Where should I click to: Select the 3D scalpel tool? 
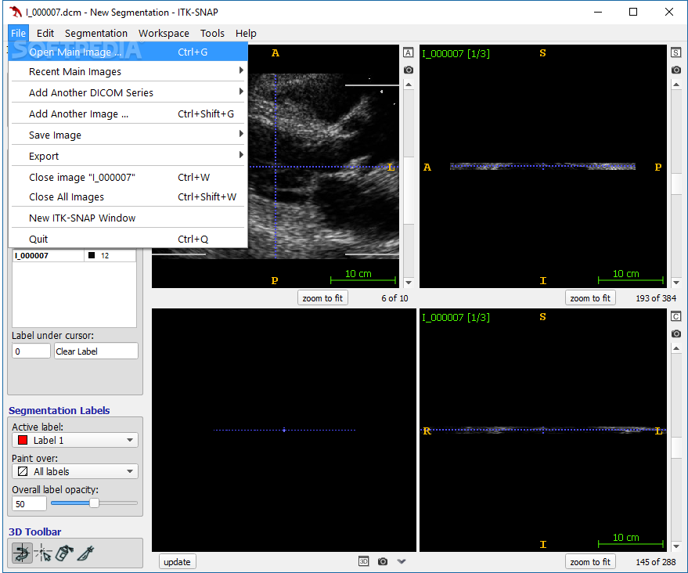[x=85, y=553]
